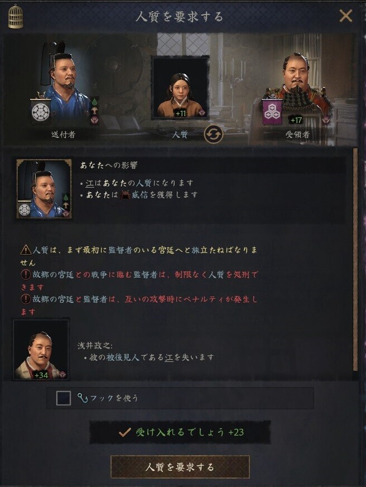Click the 浅井政之 portrait with +34

point(41,349)
